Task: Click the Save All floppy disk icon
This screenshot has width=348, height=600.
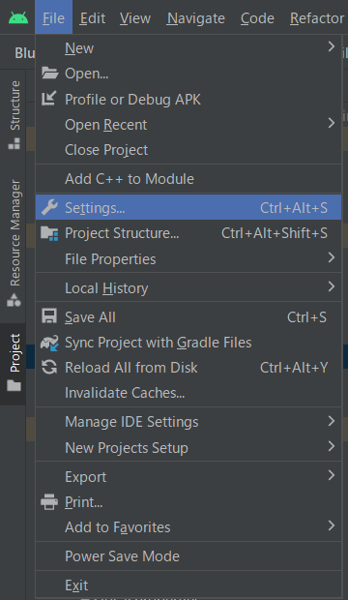Action: click(49, 316)
